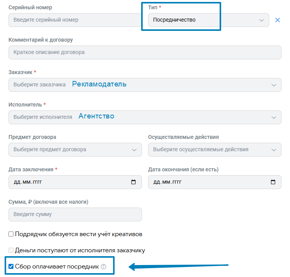Open calendar picker for Дата окончания
Screen dimensions: 290x277
pyautogui.click(x=273, y=182)
